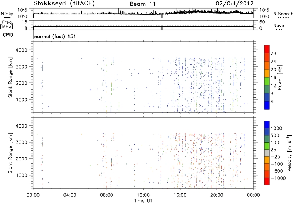Click the '28' power colorbar tick value
293x203 pixels.
point(273,53)
